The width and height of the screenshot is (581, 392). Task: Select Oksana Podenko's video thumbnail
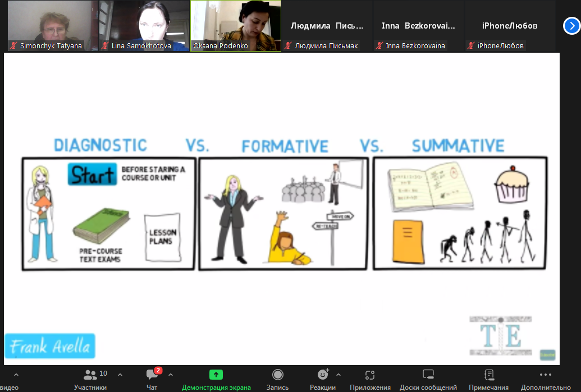236,22
